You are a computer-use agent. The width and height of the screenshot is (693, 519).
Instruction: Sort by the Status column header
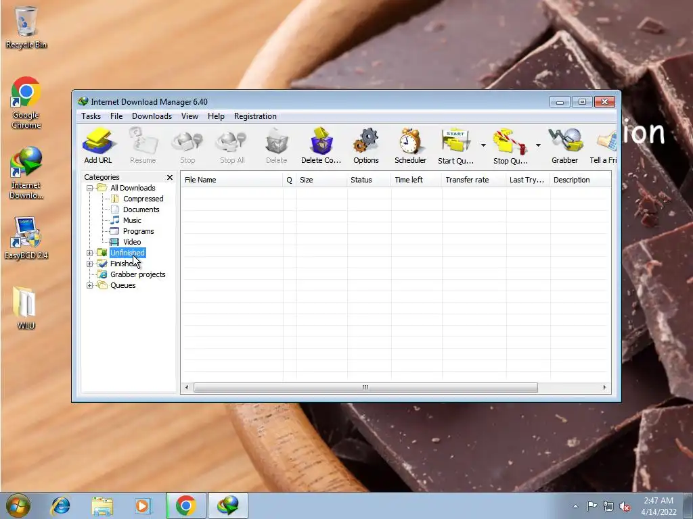pyautogui.click(x=369, y=180)
